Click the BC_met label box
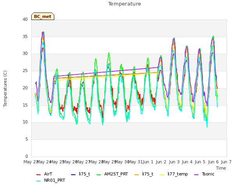 (x=43, y=16)
